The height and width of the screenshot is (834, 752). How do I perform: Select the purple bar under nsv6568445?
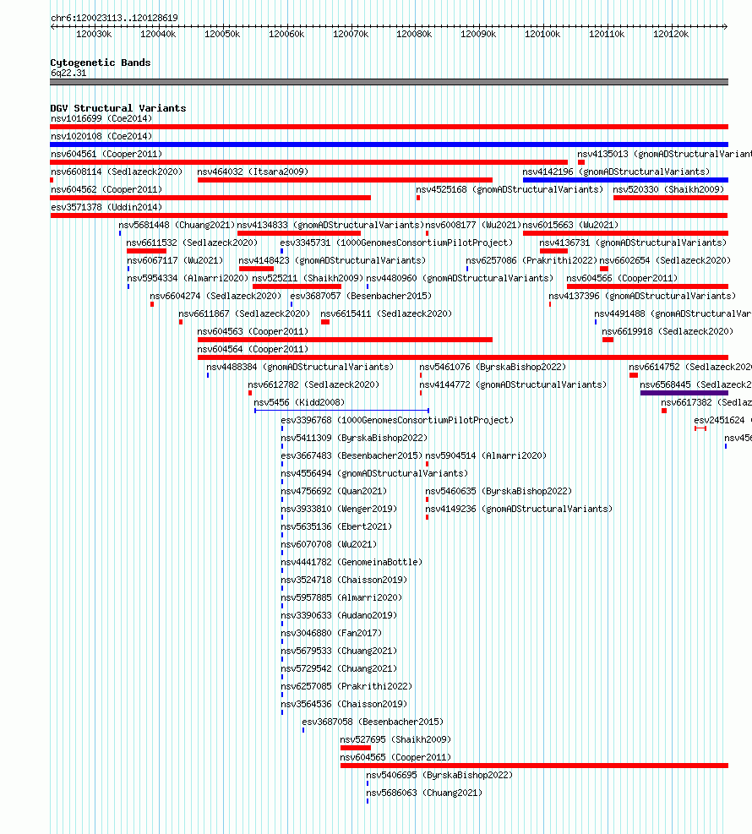[x=684, y=393]
